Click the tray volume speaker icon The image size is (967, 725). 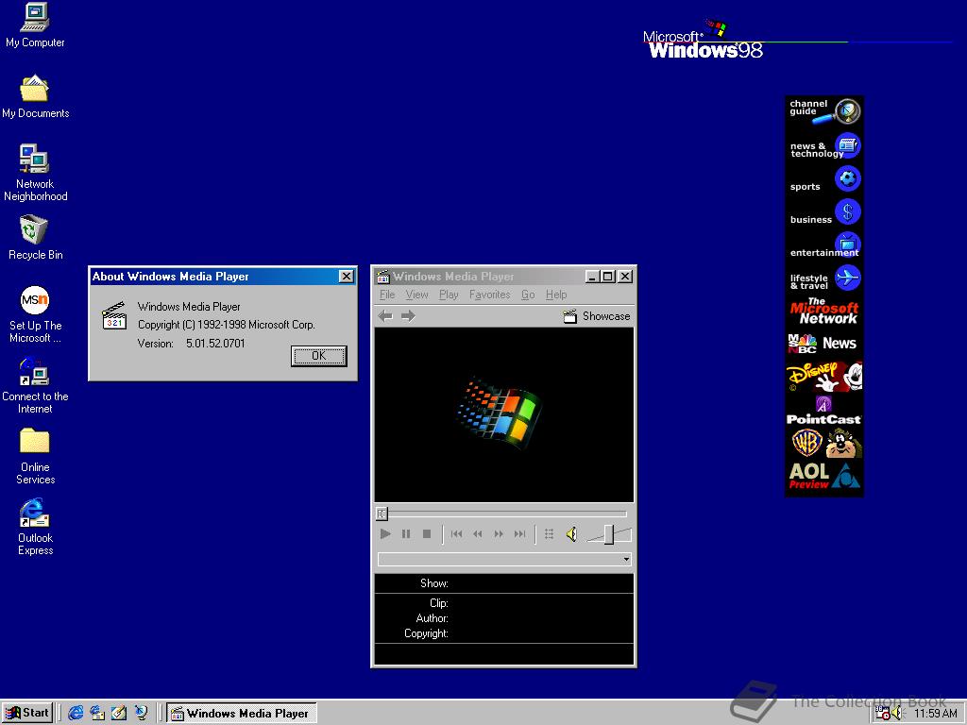[897, 714]
